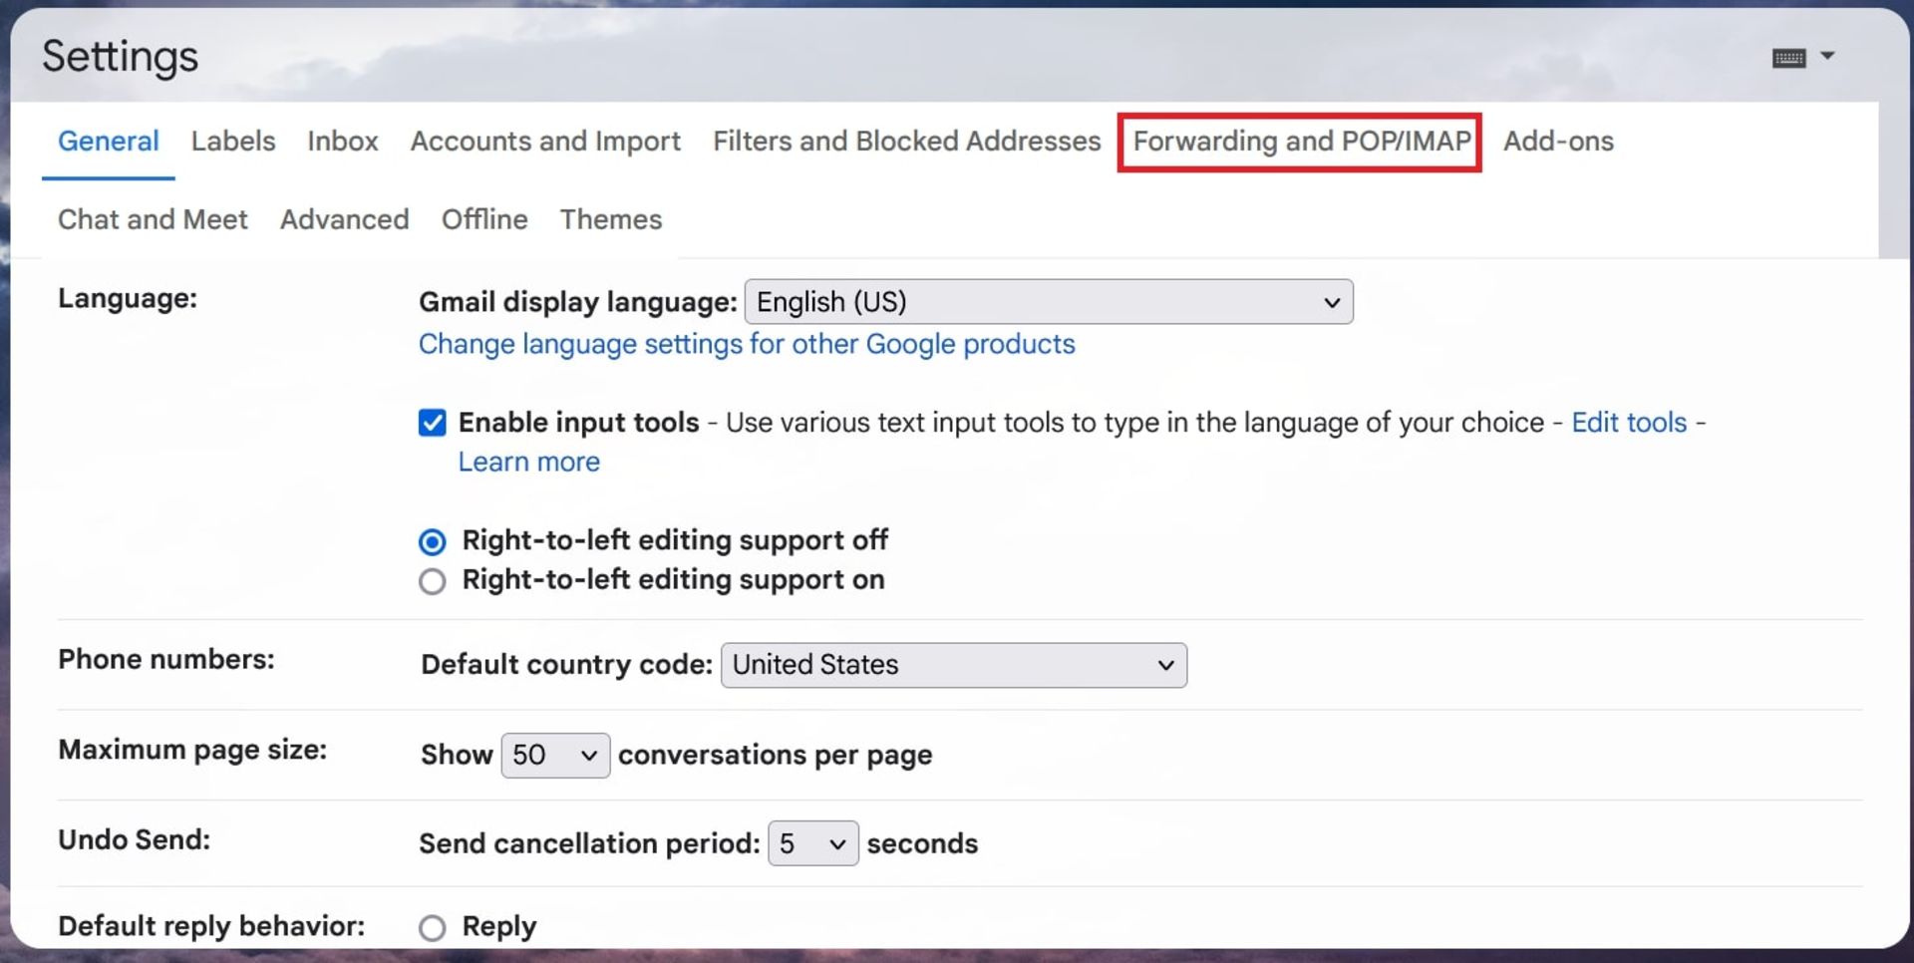
Task: Open the Learn more link
Action: [x=528, y=462]
